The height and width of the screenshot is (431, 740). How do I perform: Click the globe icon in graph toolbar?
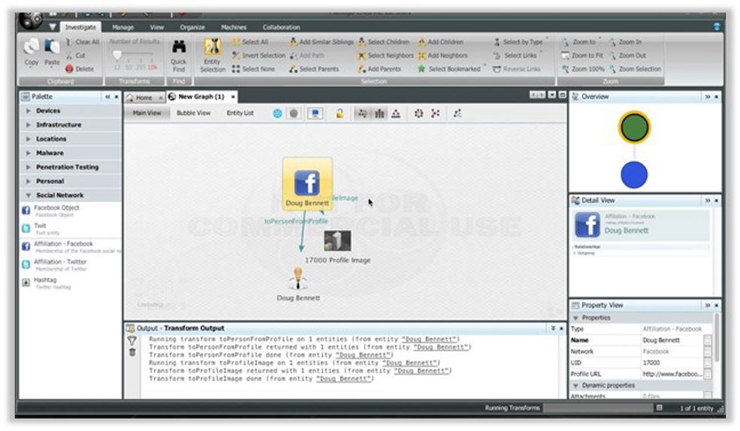[277, 113]
